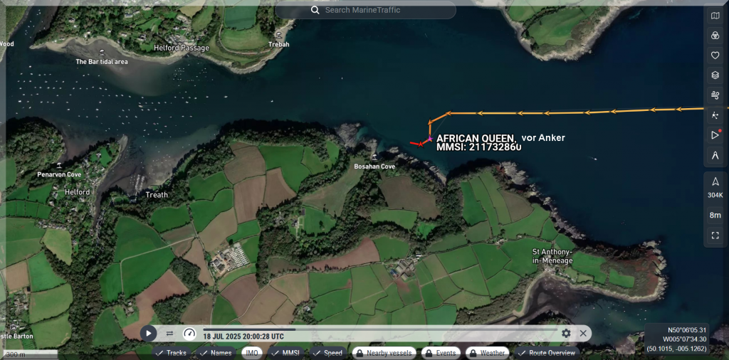Viewport: 729px width, 360px height.
Task: Close the track playback bar
Action: (x=583, y=333)
